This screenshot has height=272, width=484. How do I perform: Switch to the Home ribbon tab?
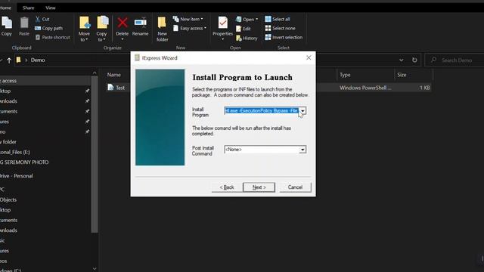point(5,8)
